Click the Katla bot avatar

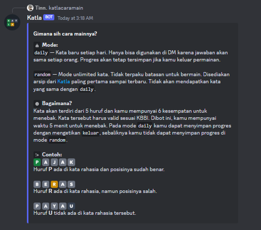(12, 22)
